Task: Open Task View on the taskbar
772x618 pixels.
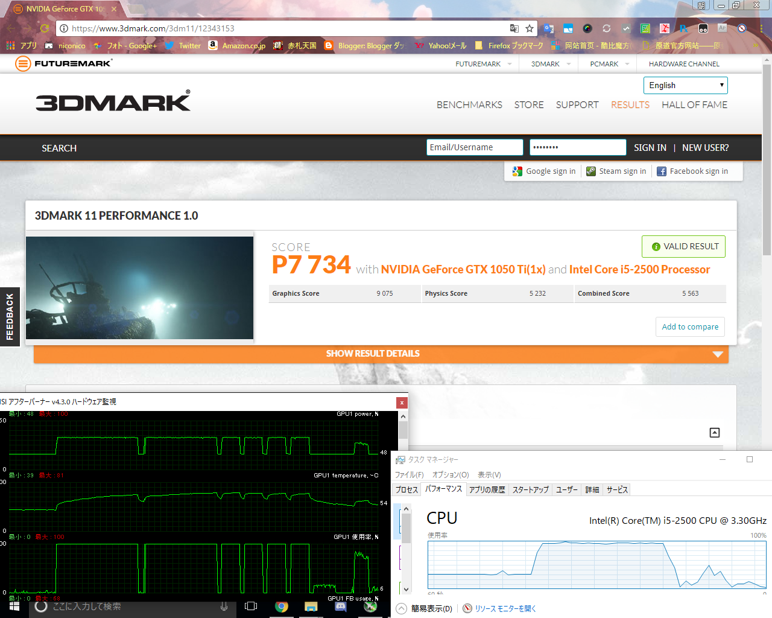Action: (251, 607)
